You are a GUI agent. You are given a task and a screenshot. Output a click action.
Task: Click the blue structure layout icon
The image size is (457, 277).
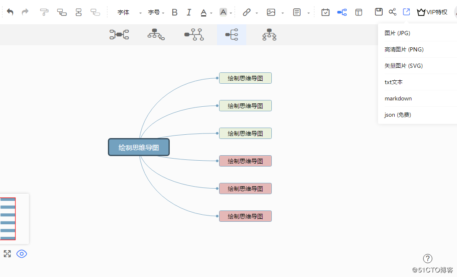[342, 12]
